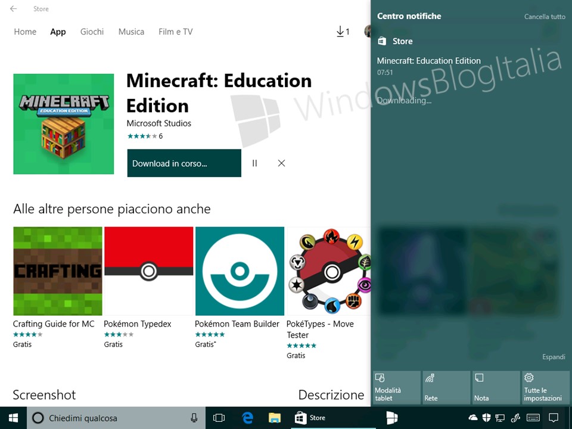Viewport: 572px width, 429px height.
Task: Click the Crafting Guide star rating
Action: click(28, 334)
